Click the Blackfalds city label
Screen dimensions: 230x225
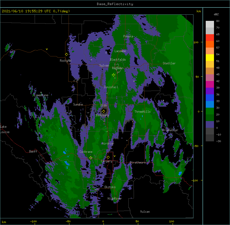click(118, 60)
